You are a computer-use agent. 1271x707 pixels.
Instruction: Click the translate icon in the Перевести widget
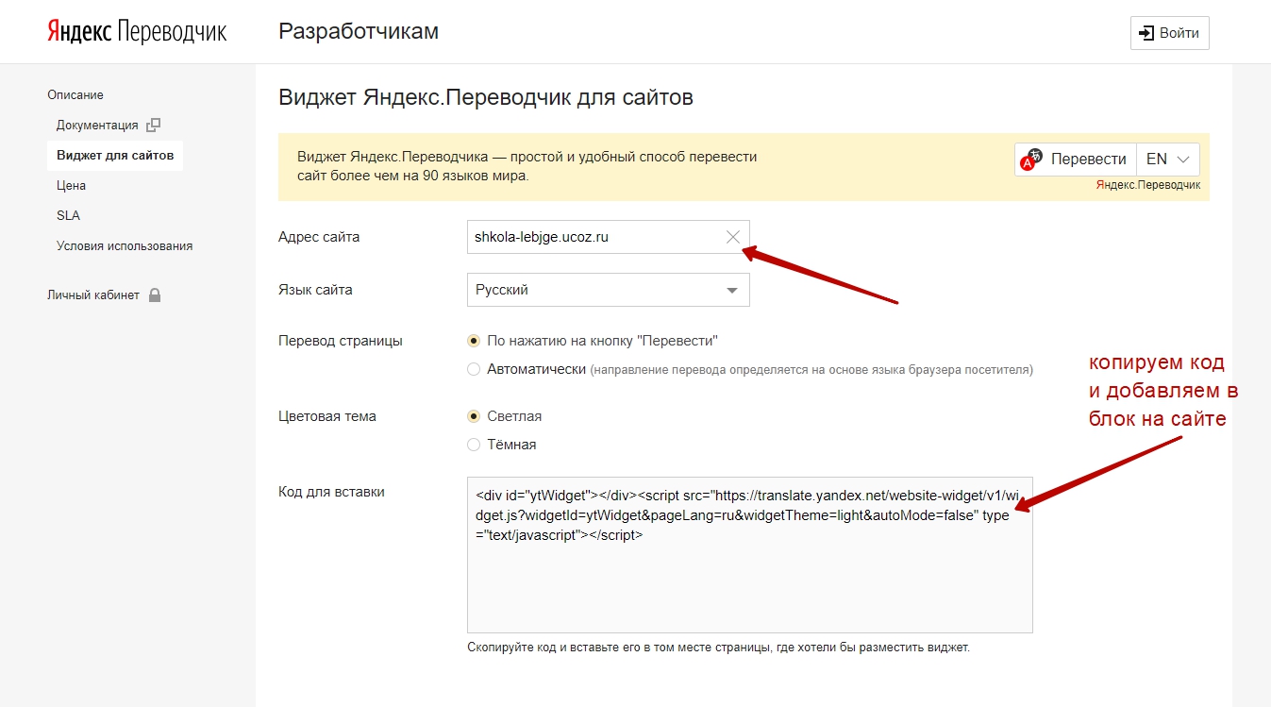click(x=1032, y=159)
